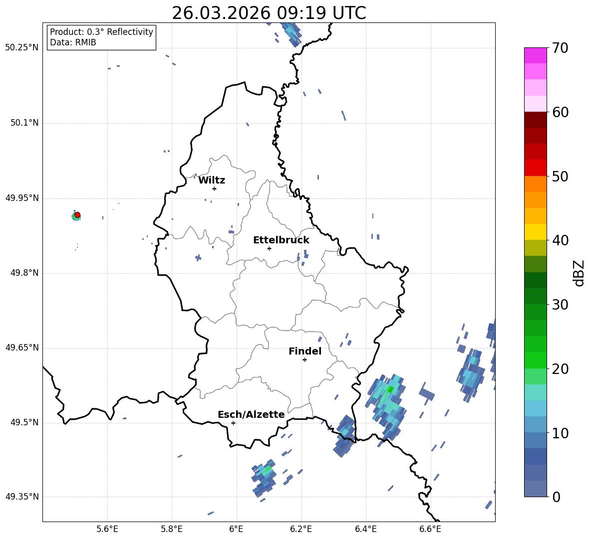Click the Findel cross marker
The width and height of the screenshot is (591, 539).
point(304,360)
